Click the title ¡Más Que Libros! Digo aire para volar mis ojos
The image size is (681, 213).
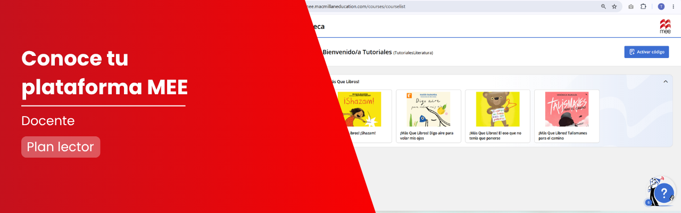[427, 135]
